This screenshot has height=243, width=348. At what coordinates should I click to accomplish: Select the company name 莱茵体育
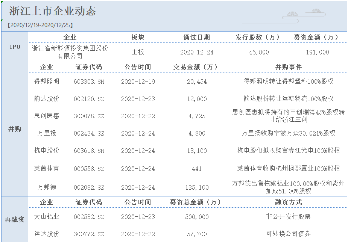point(47,168)
